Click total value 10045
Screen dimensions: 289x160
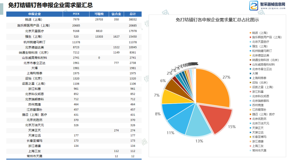coord(133,47)
